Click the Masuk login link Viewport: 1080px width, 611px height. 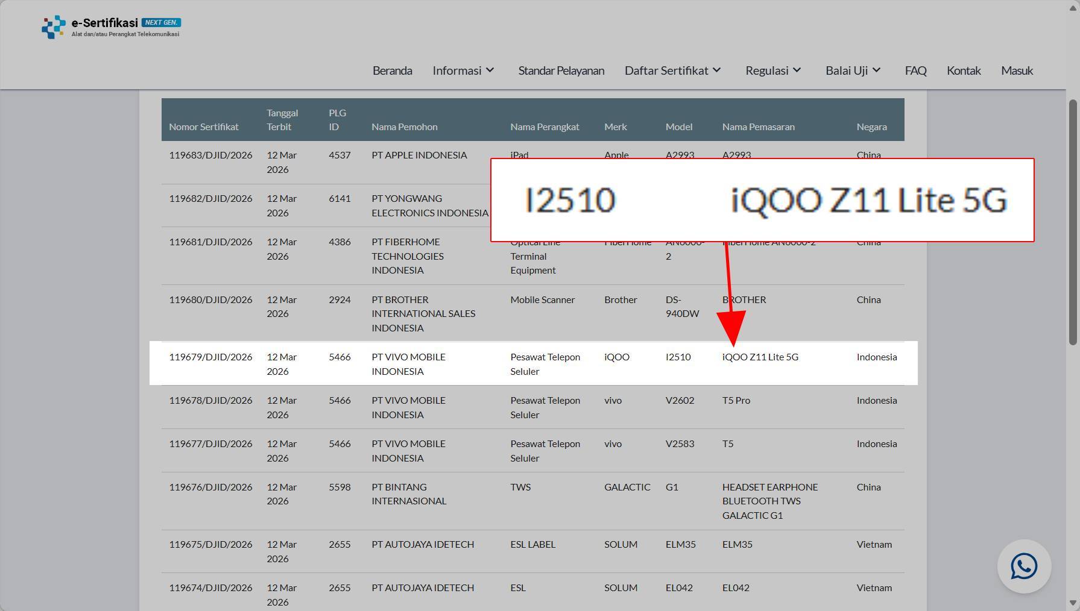(x=1017, y=70)
